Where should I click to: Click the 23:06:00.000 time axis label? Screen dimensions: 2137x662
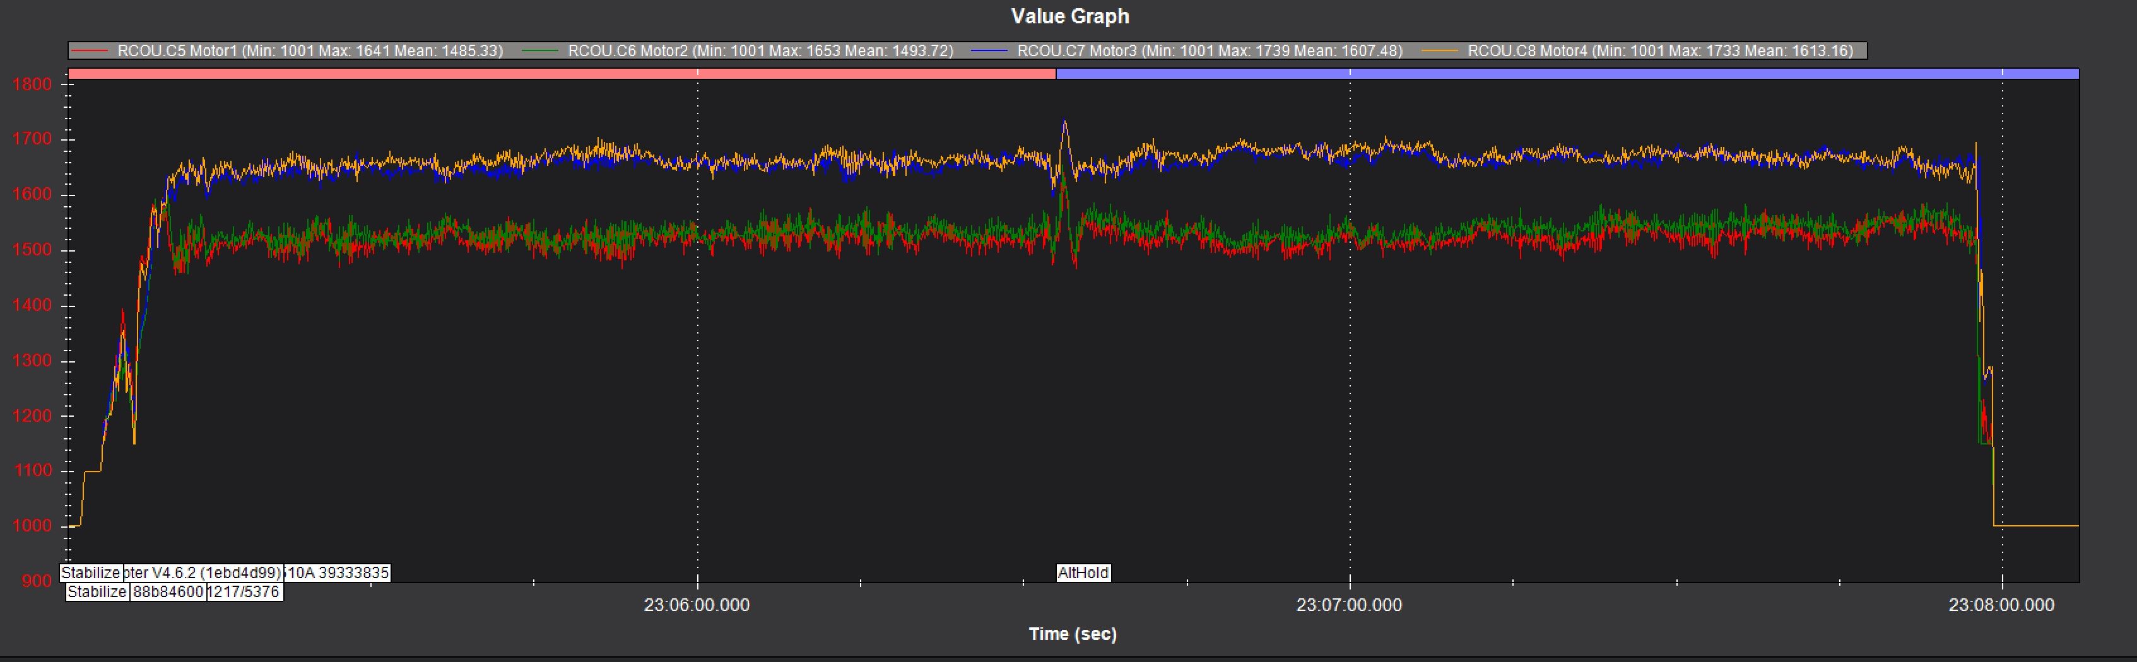click(x=696, y=606)
